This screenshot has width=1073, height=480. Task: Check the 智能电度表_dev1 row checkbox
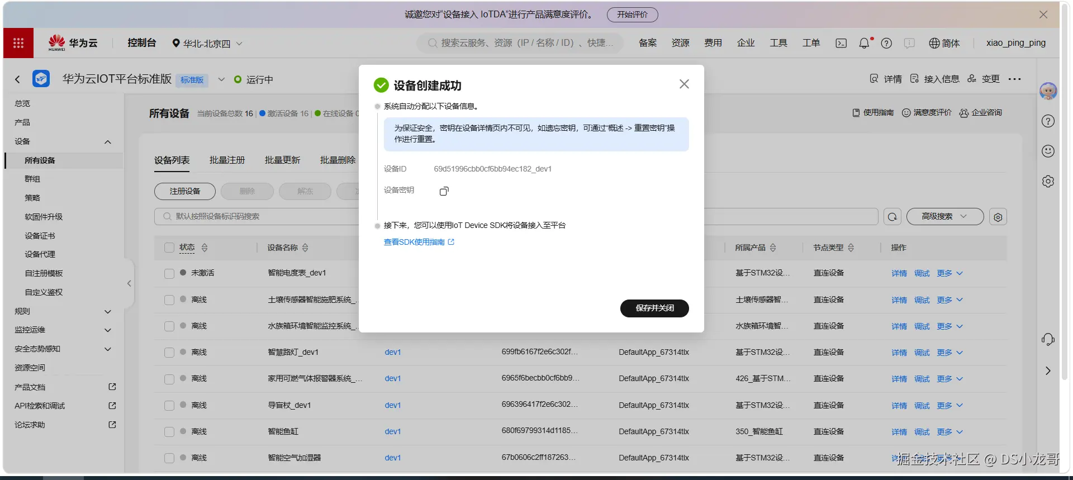tap(169, 274)
